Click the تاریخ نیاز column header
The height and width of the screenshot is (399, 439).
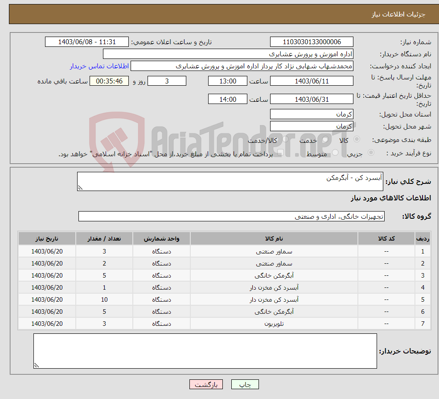point(47,239)
